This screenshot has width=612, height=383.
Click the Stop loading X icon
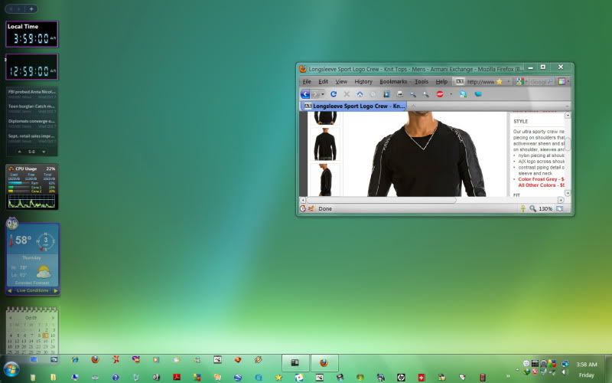(347, 94)
